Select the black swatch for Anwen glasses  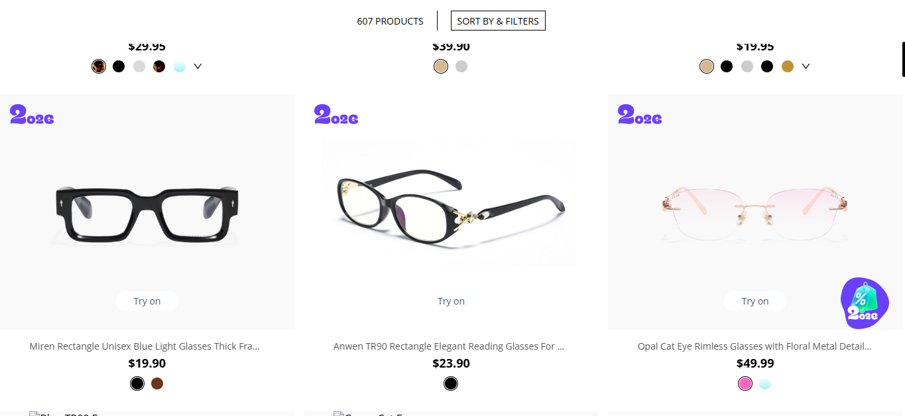pyautogui.click(x=451, y=383)
